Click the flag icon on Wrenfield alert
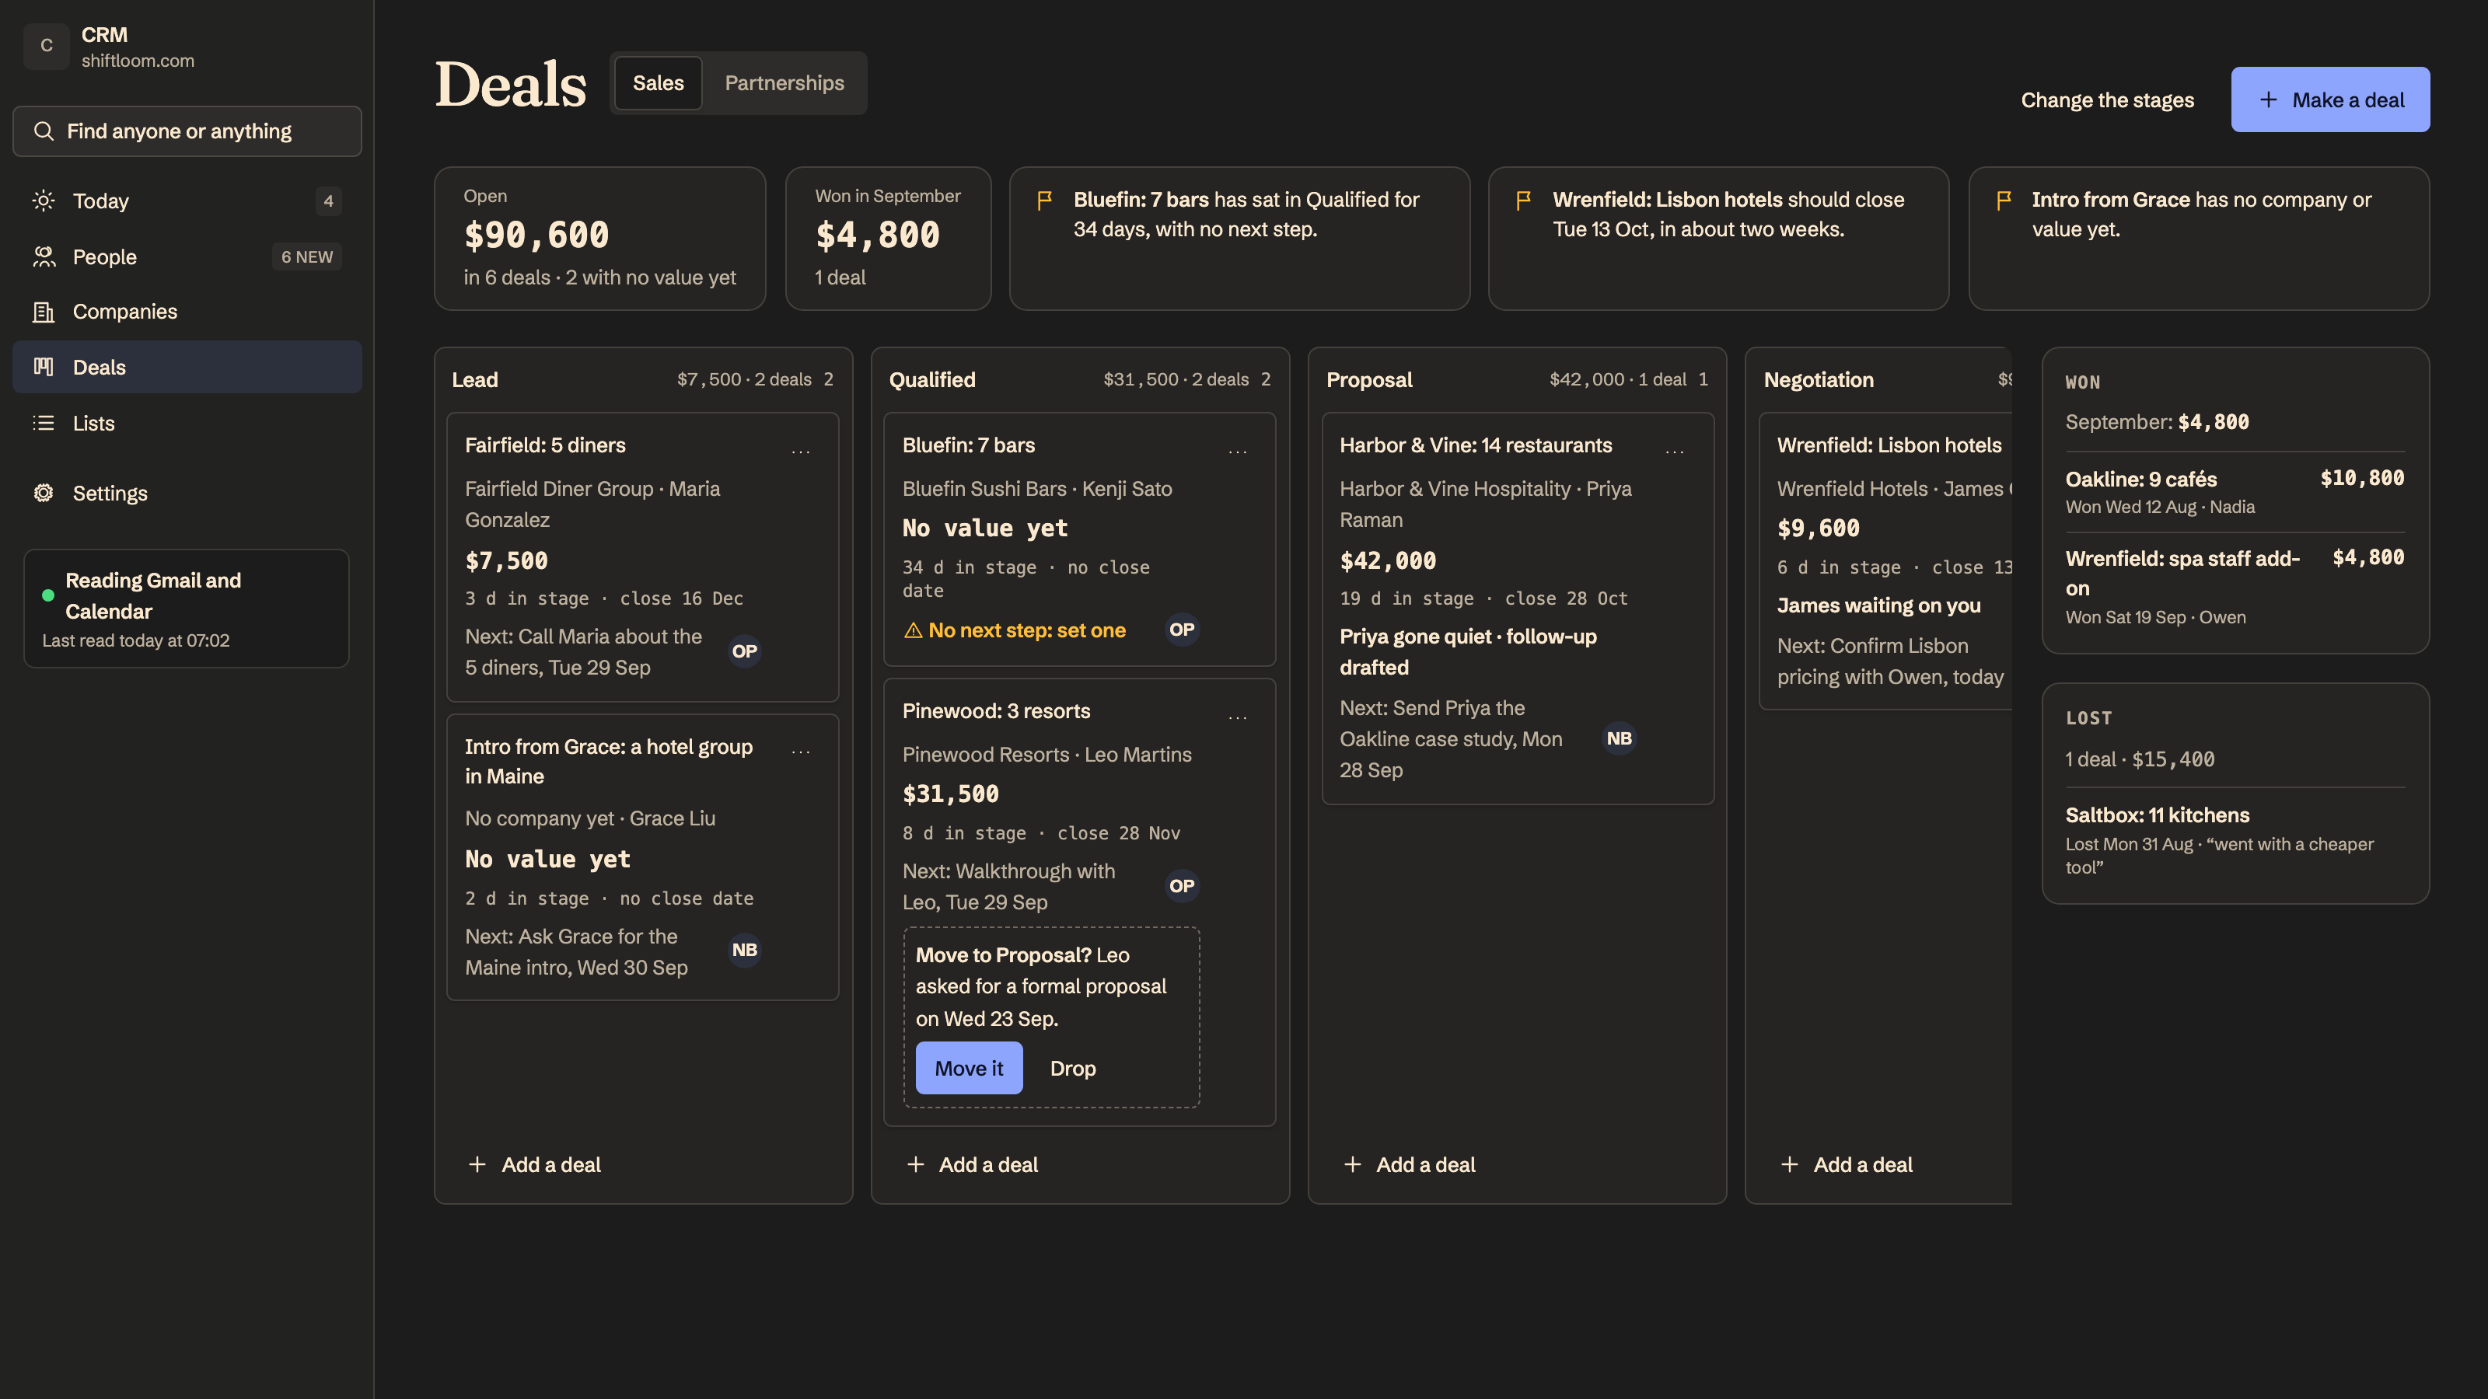Image resolution: width=2488 pixels, height=1399 pixels. tap(1523, 201)
